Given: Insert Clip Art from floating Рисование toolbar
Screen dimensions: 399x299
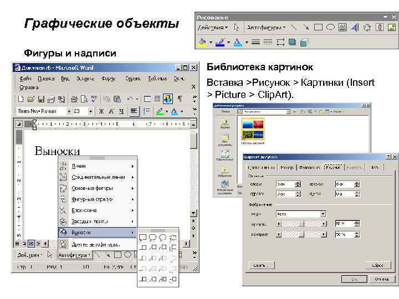Looking at the screenshot, I should 380,27.
